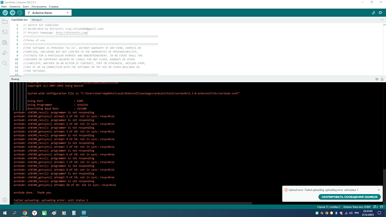Screen dimensions: 386x217
Task: Open Yandex Browser from the taskbar
Action: click(x=35, y=213)
